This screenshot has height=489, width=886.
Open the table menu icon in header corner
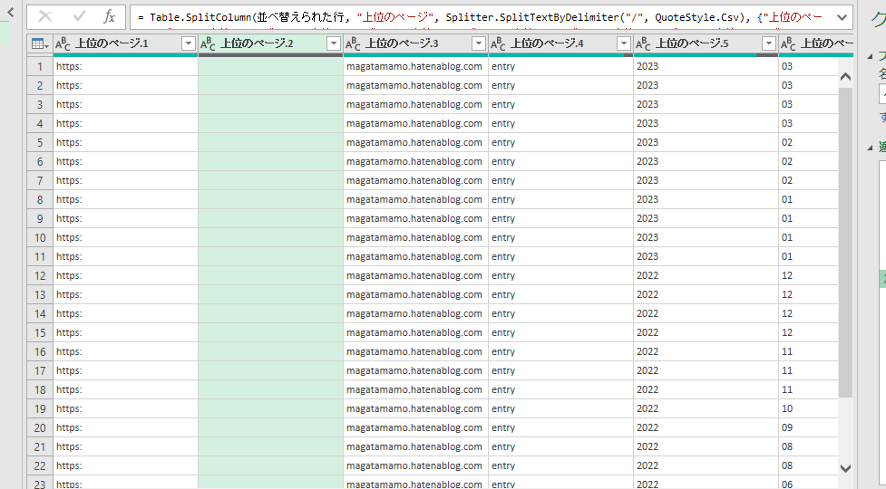coord(40,43)
